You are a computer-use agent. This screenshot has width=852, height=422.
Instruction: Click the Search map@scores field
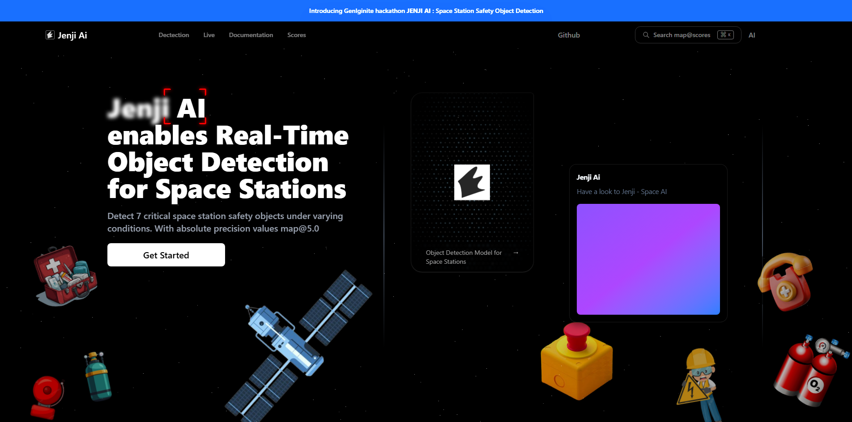(x=682, y=35)
